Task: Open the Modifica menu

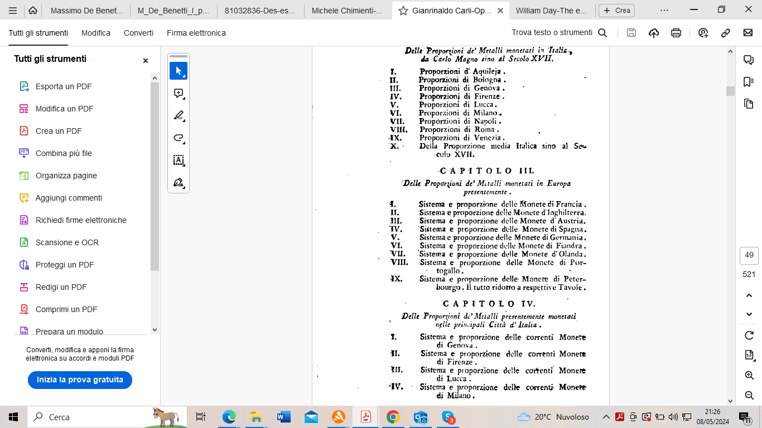Action: (x=96, y=33)
